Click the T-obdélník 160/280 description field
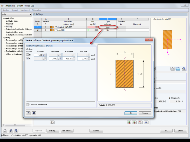Image resolution: width=190 pixels, height=142 pixels. click(x=124, y=105)
